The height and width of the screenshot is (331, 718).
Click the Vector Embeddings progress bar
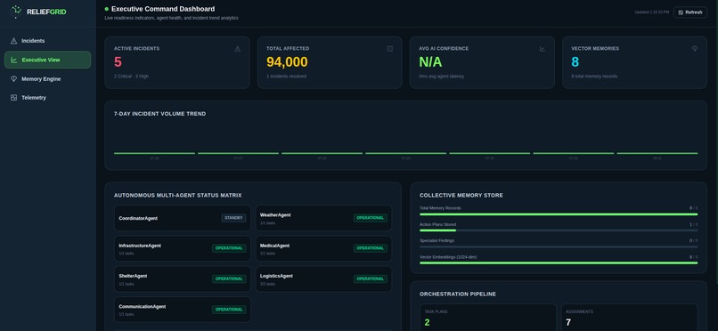coord(559,262)
